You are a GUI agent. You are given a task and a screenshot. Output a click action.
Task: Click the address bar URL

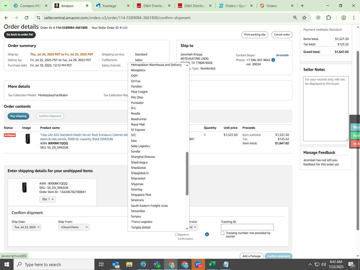[117, 18]
